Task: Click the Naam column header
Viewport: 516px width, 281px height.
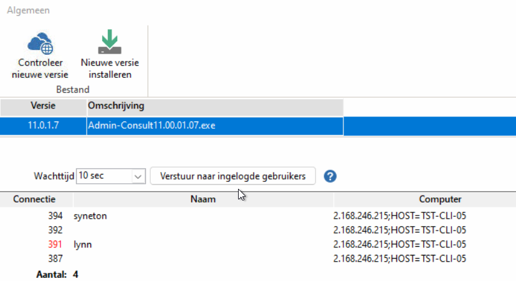Action: tap(203, 199)
